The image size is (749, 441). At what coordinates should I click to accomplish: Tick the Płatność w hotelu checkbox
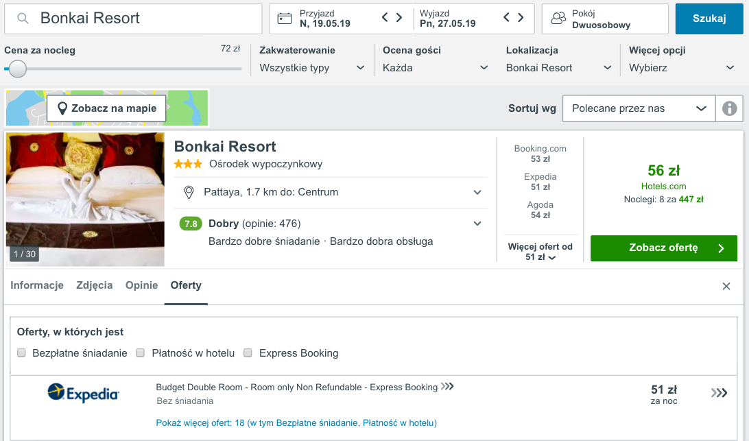point(140,353)
